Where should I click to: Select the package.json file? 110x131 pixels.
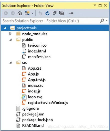(33, 114)
